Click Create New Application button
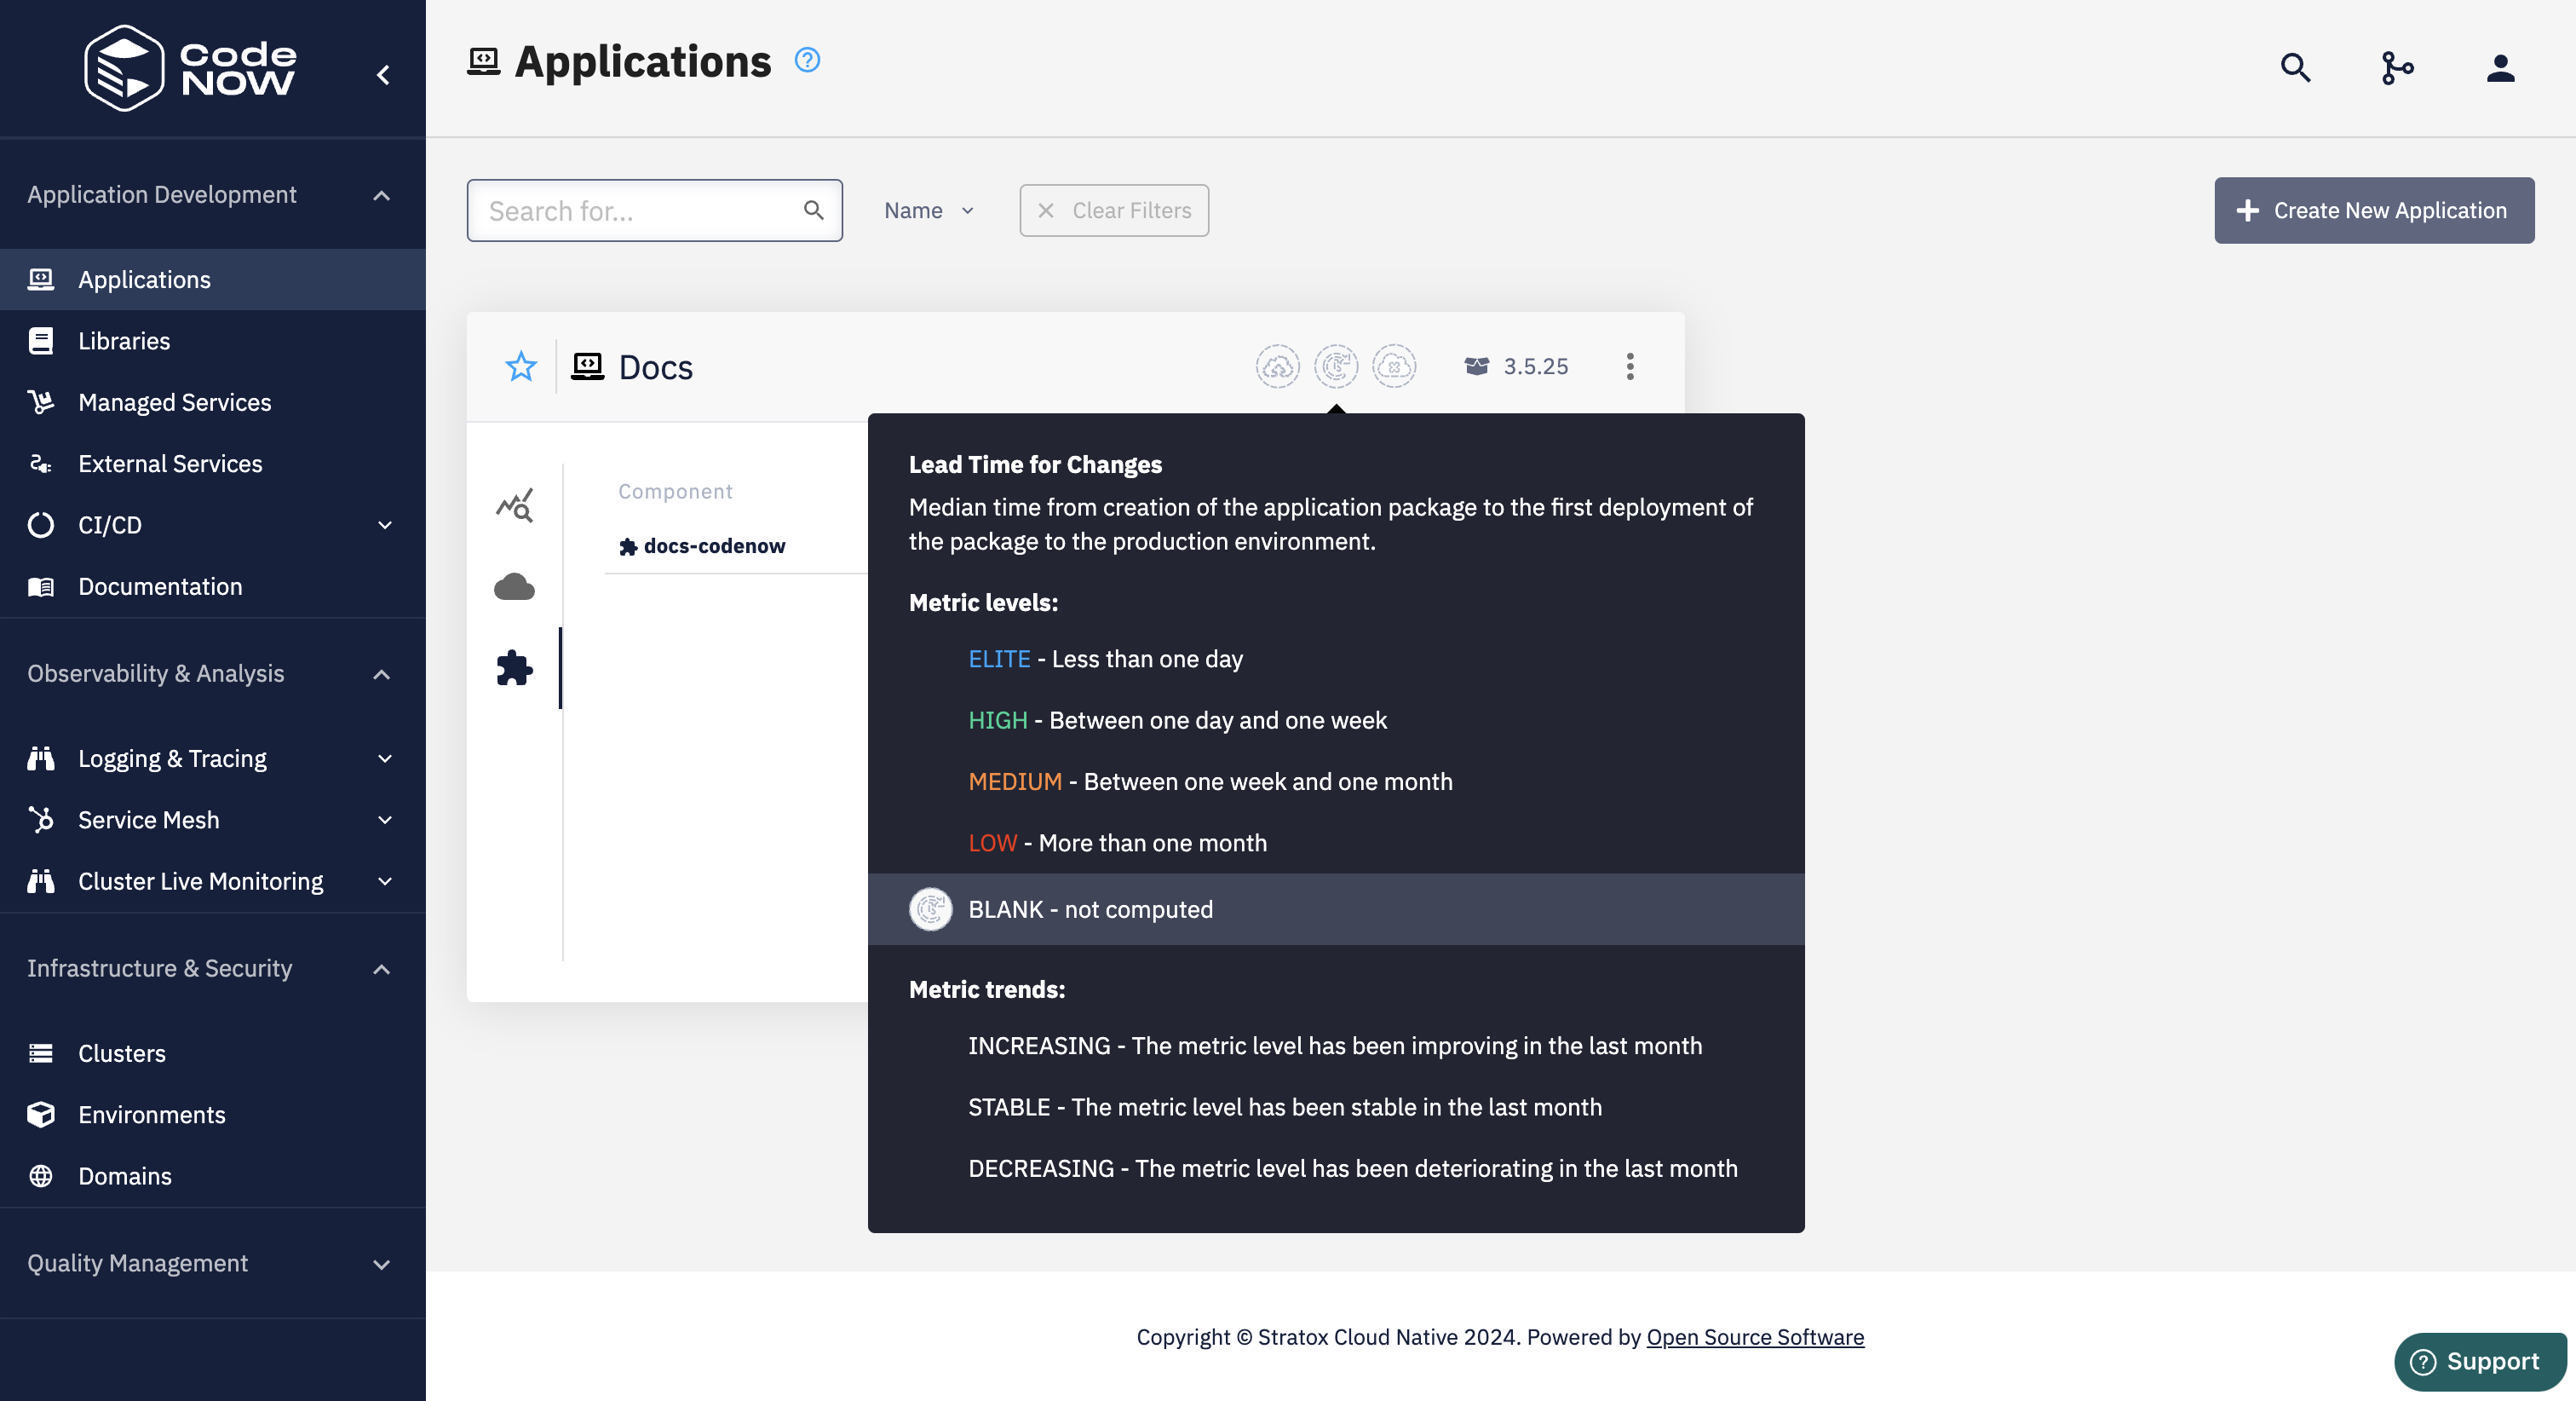2576x1401 pixels. point(2373,210)
